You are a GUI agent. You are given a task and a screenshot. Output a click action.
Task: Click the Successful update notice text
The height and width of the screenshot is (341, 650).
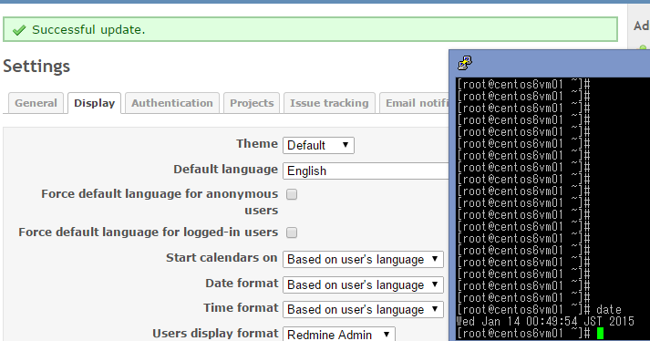[x=88, y=30]
